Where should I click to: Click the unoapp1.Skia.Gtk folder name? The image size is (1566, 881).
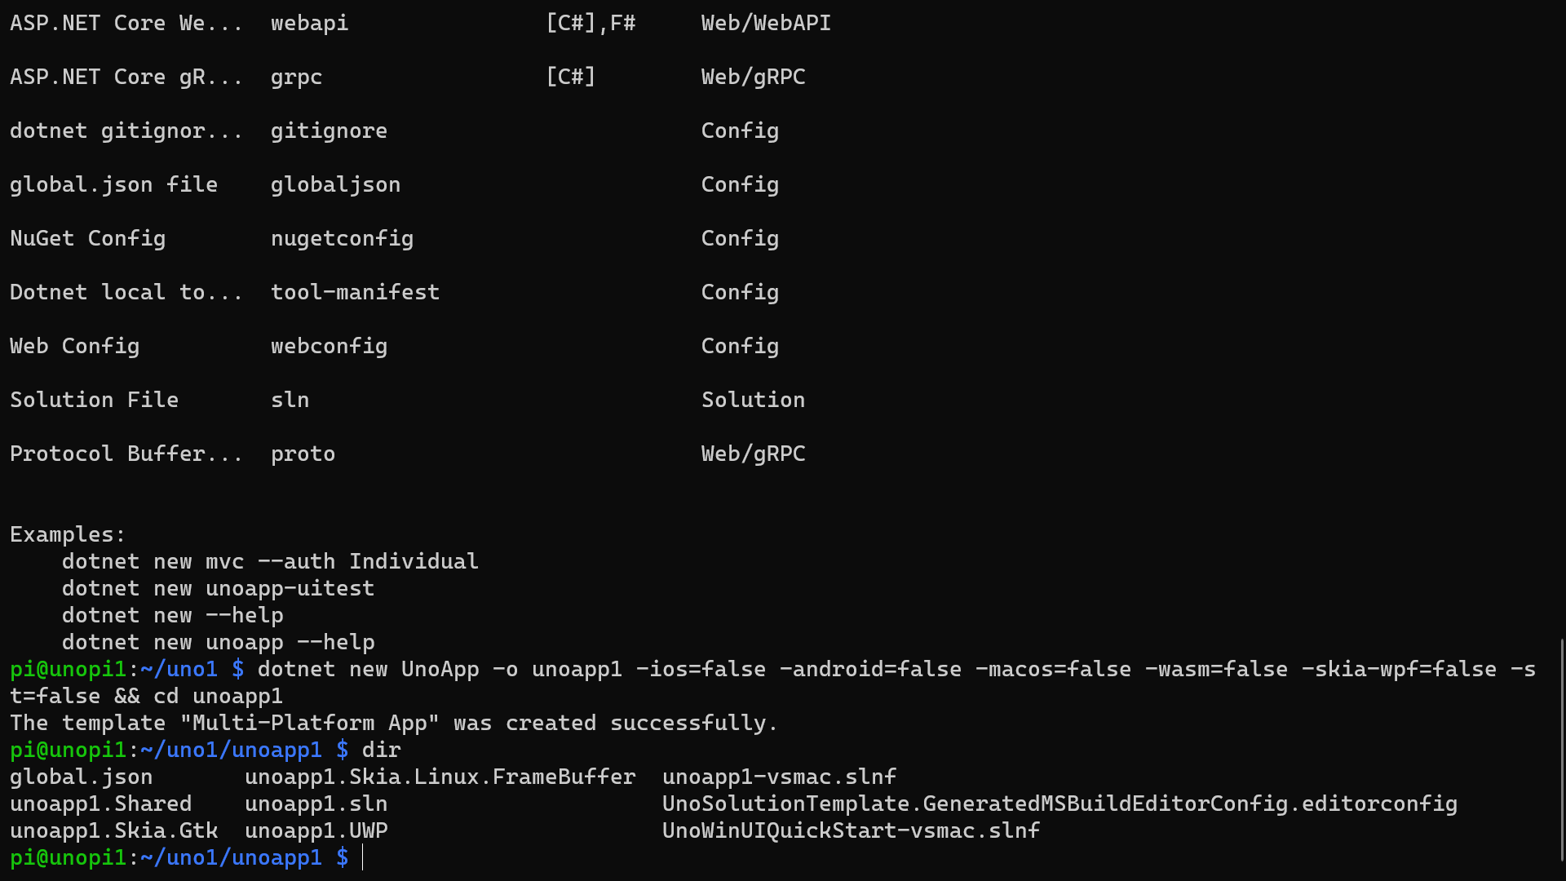113,830
